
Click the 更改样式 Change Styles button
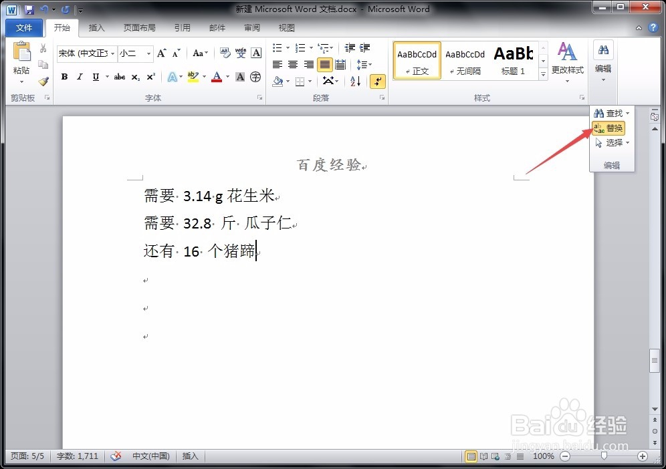coord(568,61)
